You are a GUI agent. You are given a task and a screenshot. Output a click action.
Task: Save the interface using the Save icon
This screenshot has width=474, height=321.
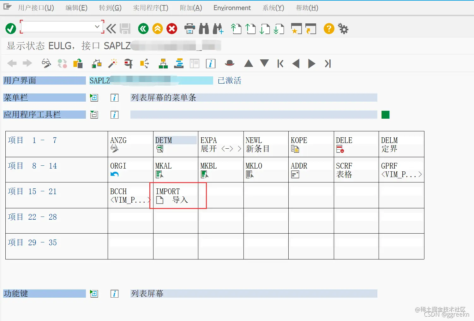[x=125, y=28]
